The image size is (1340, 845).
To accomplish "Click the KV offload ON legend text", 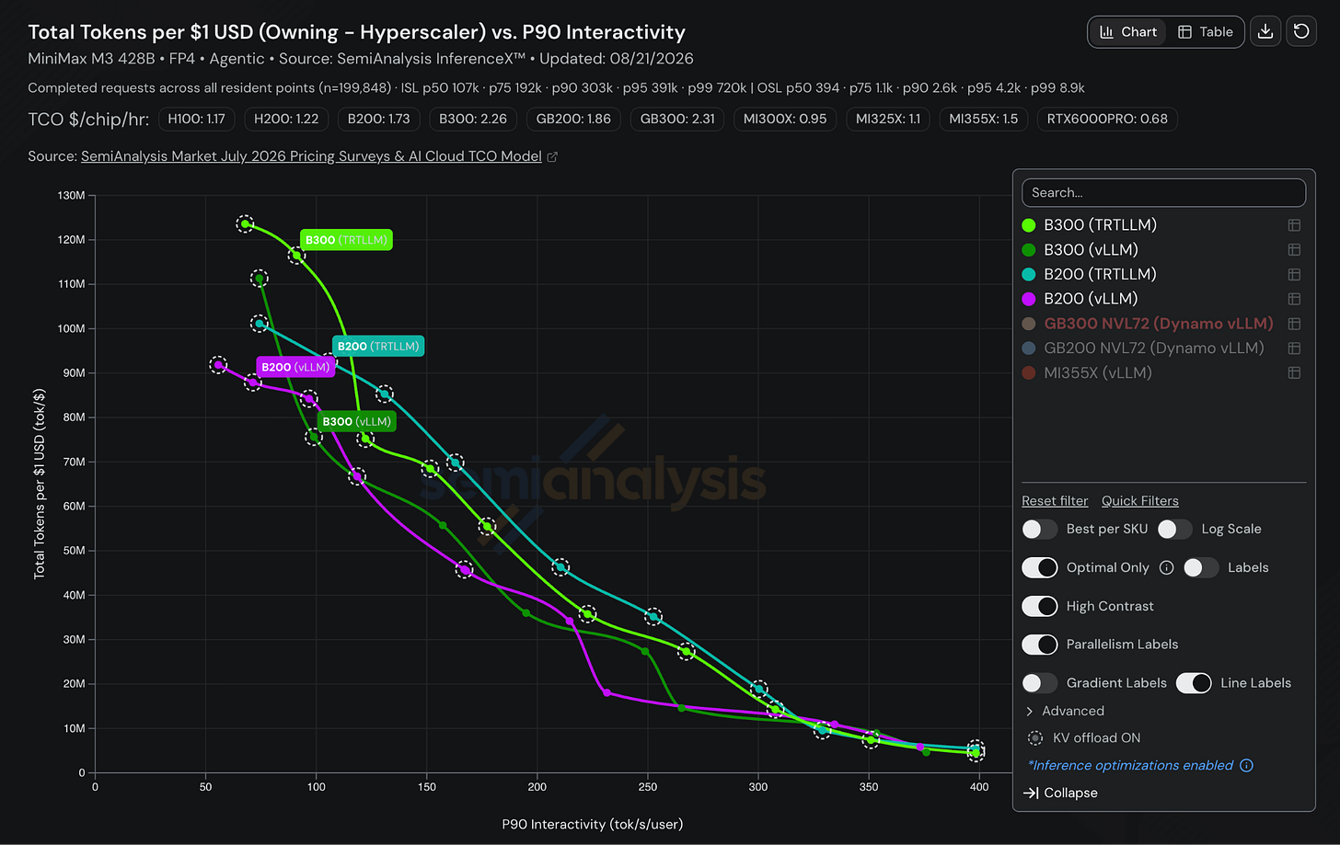I will pos(1096,737).
